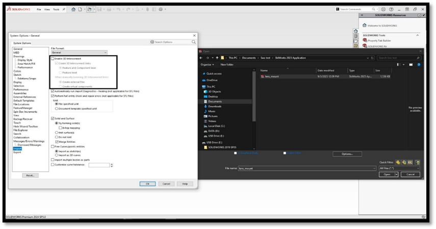436x229 pixels.
Task: Open the File Format General dropdown
Action: pos(79,53)
